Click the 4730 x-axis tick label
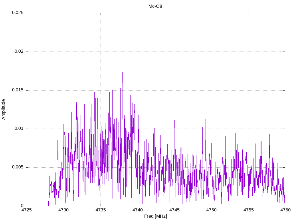 coord(63,210)
